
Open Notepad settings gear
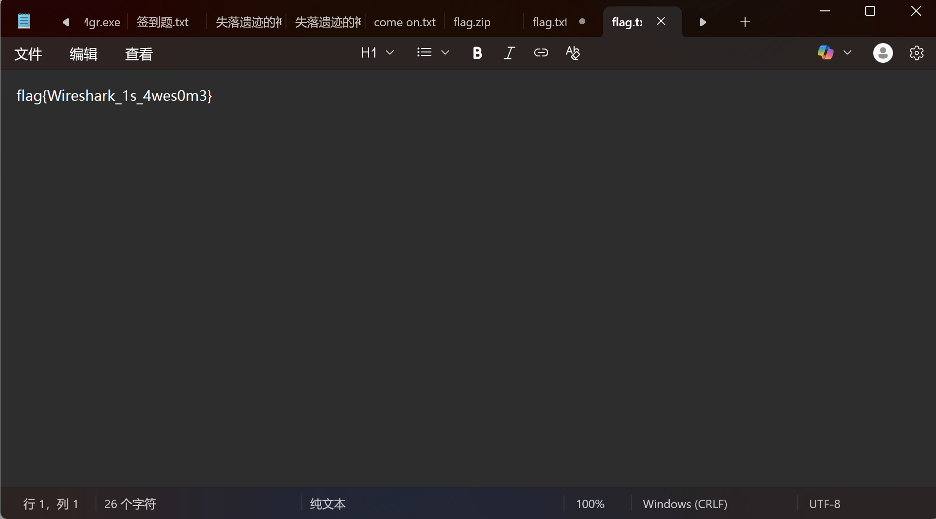pyautogui.click(x=916, y=53)
